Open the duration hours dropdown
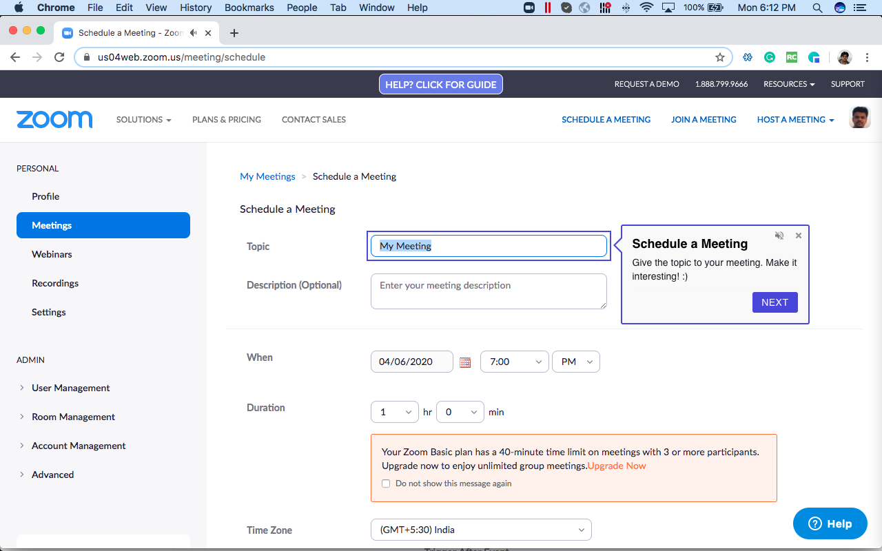This screenshot has width=882, height=551. point(395,412)
